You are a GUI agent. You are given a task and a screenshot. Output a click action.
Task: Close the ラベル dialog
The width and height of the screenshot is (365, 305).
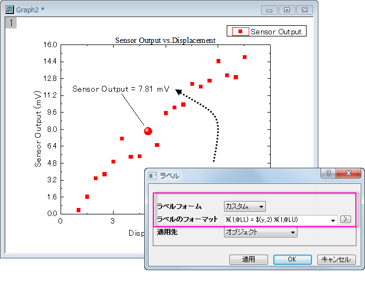point(348,173)
